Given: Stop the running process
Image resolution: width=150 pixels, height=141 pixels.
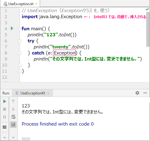Looking at the screenshot, I should (x=5, y=109).
